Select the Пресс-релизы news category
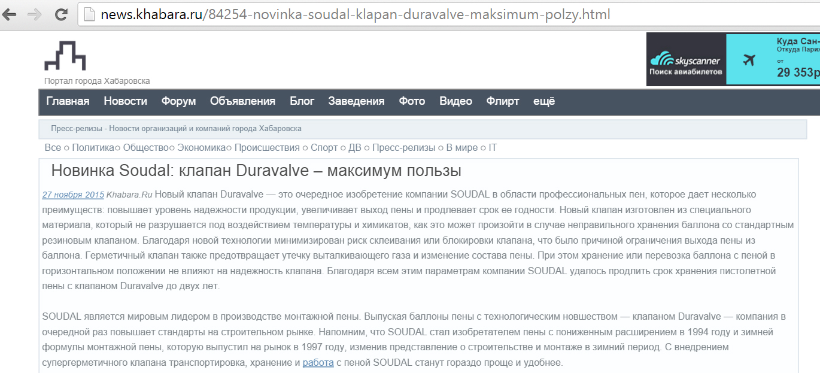This screenshot has width=820, height=373. tap(404, 148)
